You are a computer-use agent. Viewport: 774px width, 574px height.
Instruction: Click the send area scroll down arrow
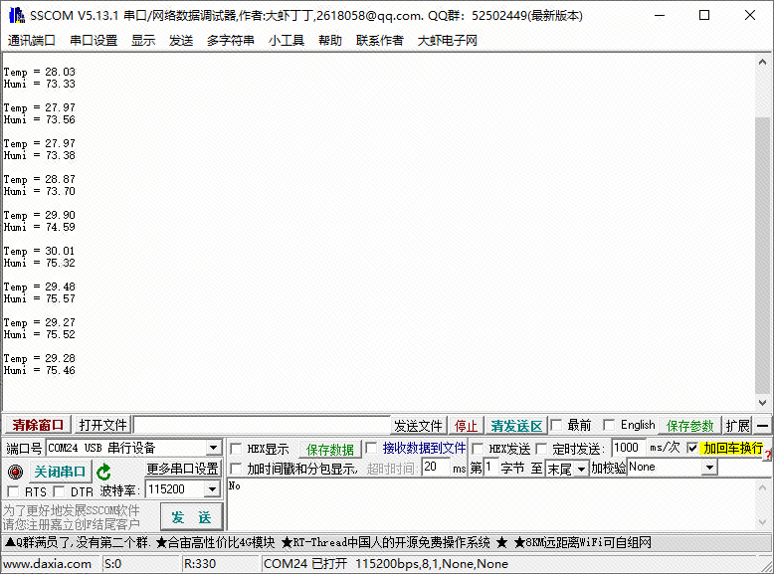click(x=763, y=522)
